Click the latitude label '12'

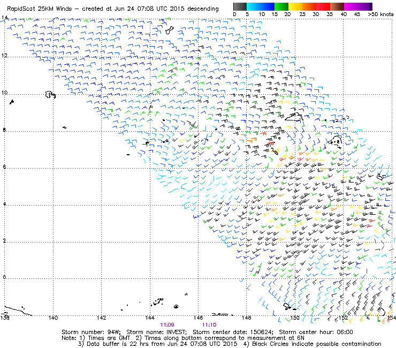click(x=4, y=55)
